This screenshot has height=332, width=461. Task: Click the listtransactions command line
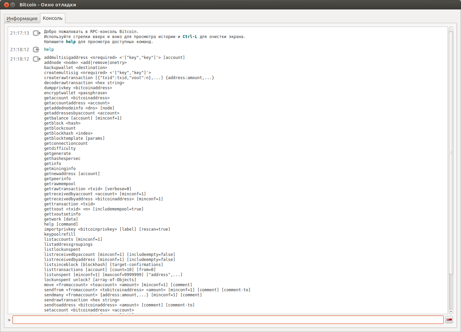(100, 270)
